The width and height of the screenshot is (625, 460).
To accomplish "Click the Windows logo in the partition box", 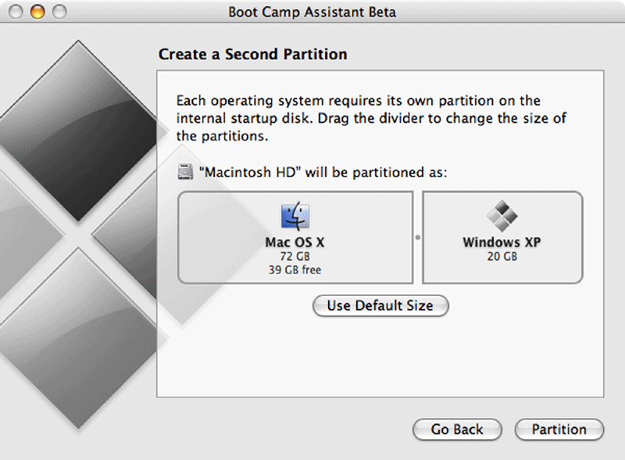I will click(502, 216).
